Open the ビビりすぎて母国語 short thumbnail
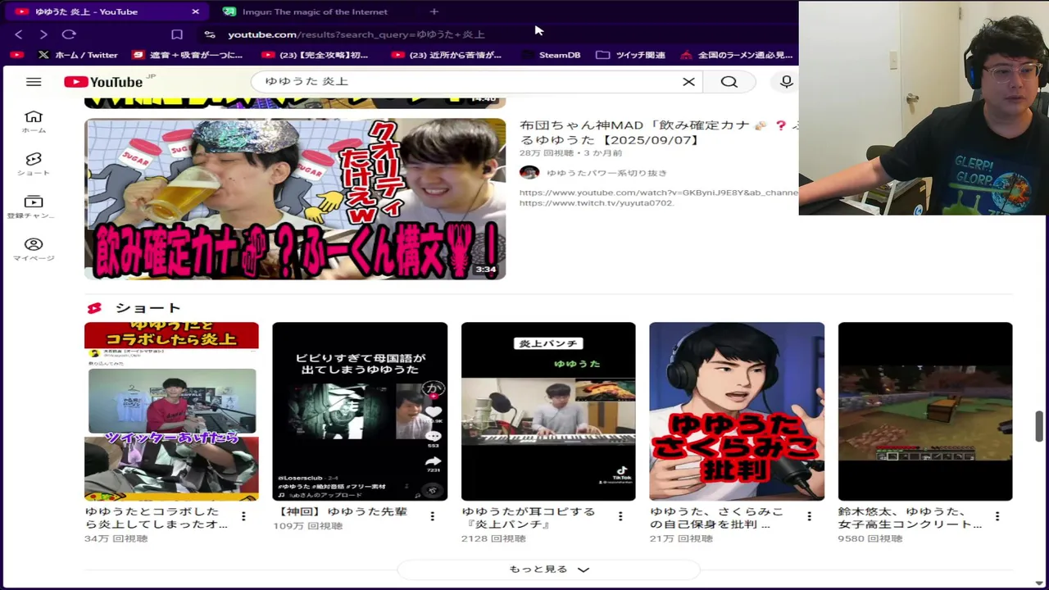 click(x=360, y=411)
